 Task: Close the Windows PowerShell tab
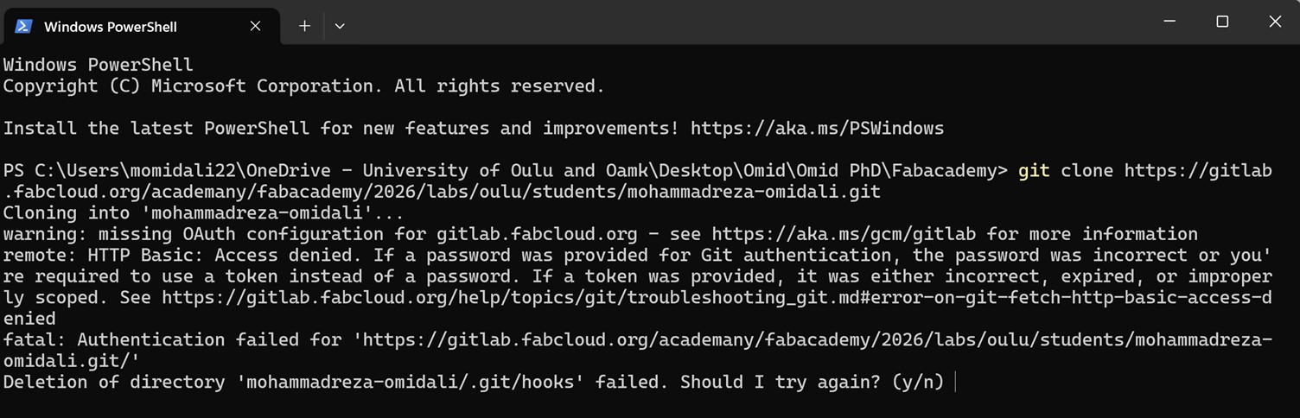click(x=255, y=26)
